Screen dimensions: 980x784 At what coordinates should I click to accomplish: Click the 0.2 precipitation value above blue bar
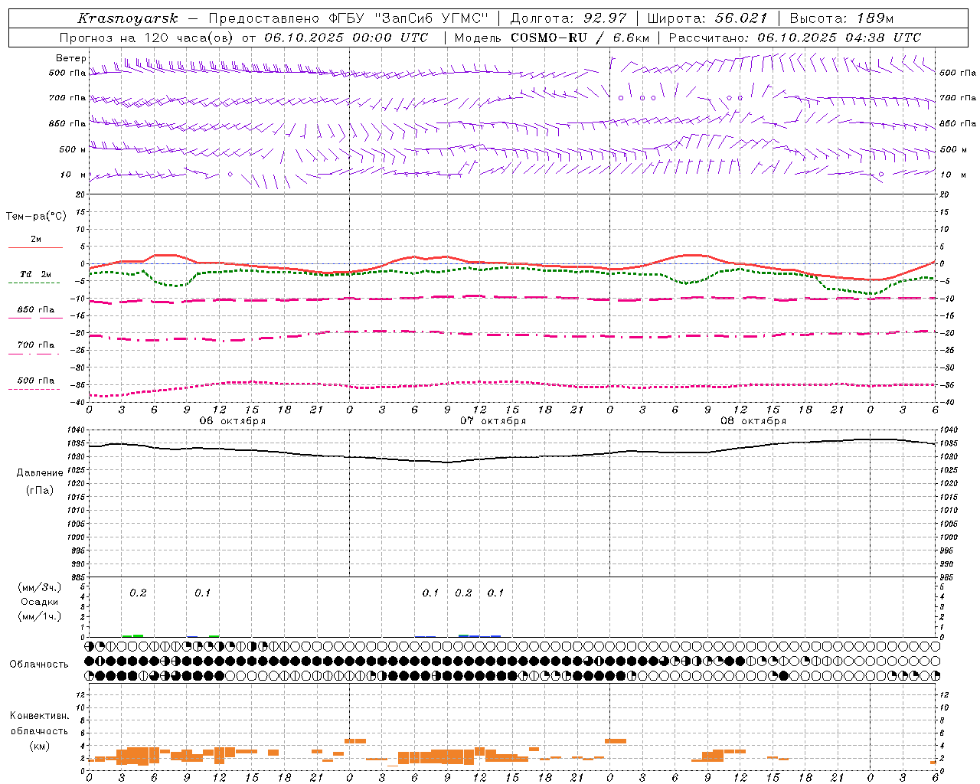point(463,593)
